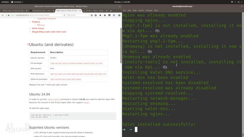Open the clock and calendar panel
The width and height of the screenshot is (244, 137).
tap(122, 2)
